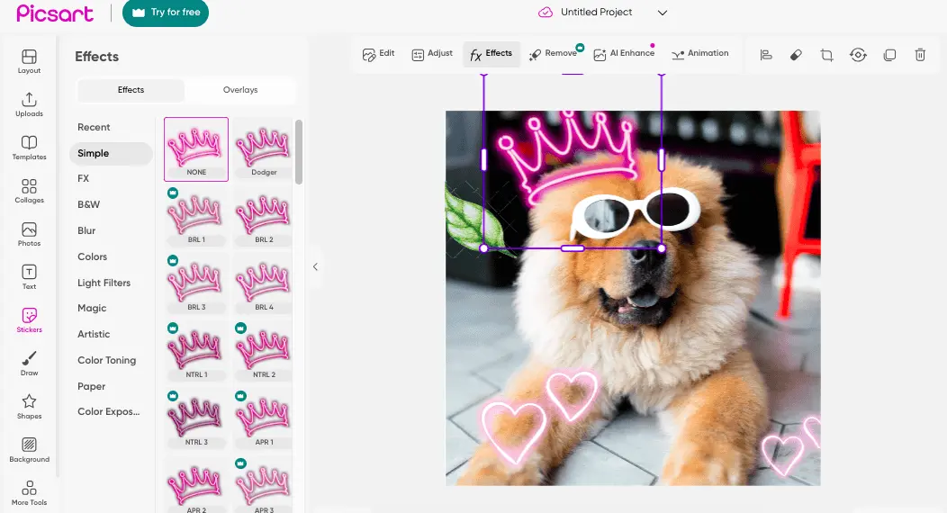Open the Adjust toolbar option

432,54
